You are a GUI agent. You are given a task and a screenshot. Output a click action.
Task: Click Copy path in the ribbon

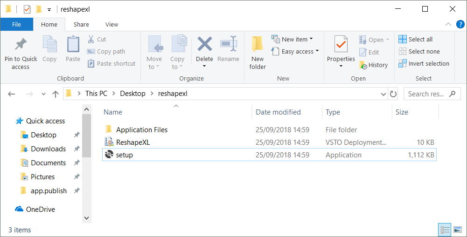[106, 51]
